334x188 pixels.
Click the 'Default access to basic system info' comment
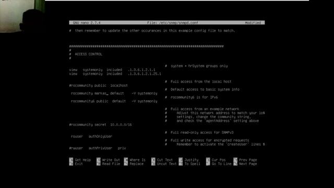pyautogui.click(x=202, y=89)
